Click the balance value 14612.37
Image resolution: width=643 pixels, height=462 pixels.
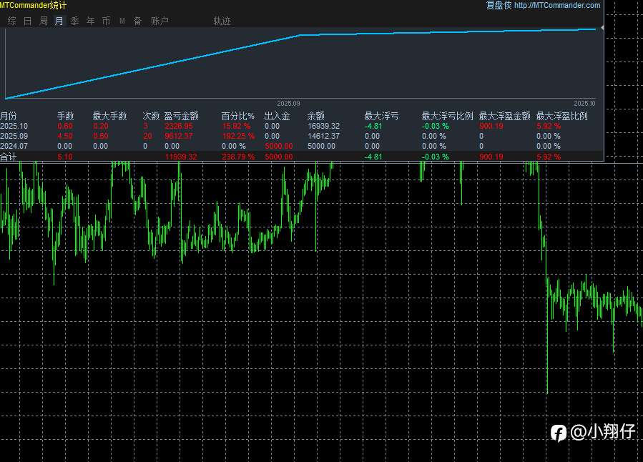tap(323, 136)
